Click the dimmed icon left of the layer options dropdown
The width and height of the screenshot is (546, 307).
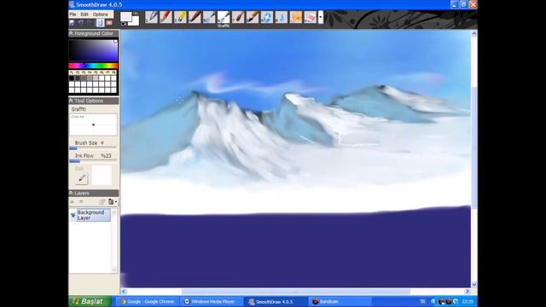[x=102, y=202]
